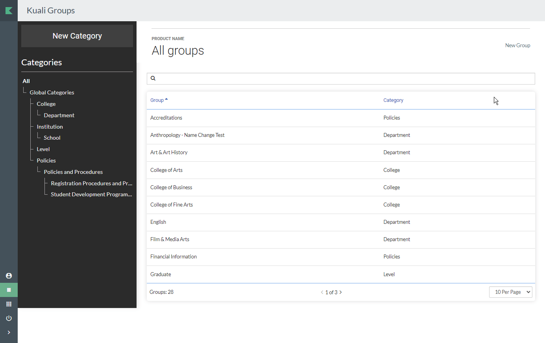Select the College category in the tree
Screen dimensions: 545x343
(46, 103)
